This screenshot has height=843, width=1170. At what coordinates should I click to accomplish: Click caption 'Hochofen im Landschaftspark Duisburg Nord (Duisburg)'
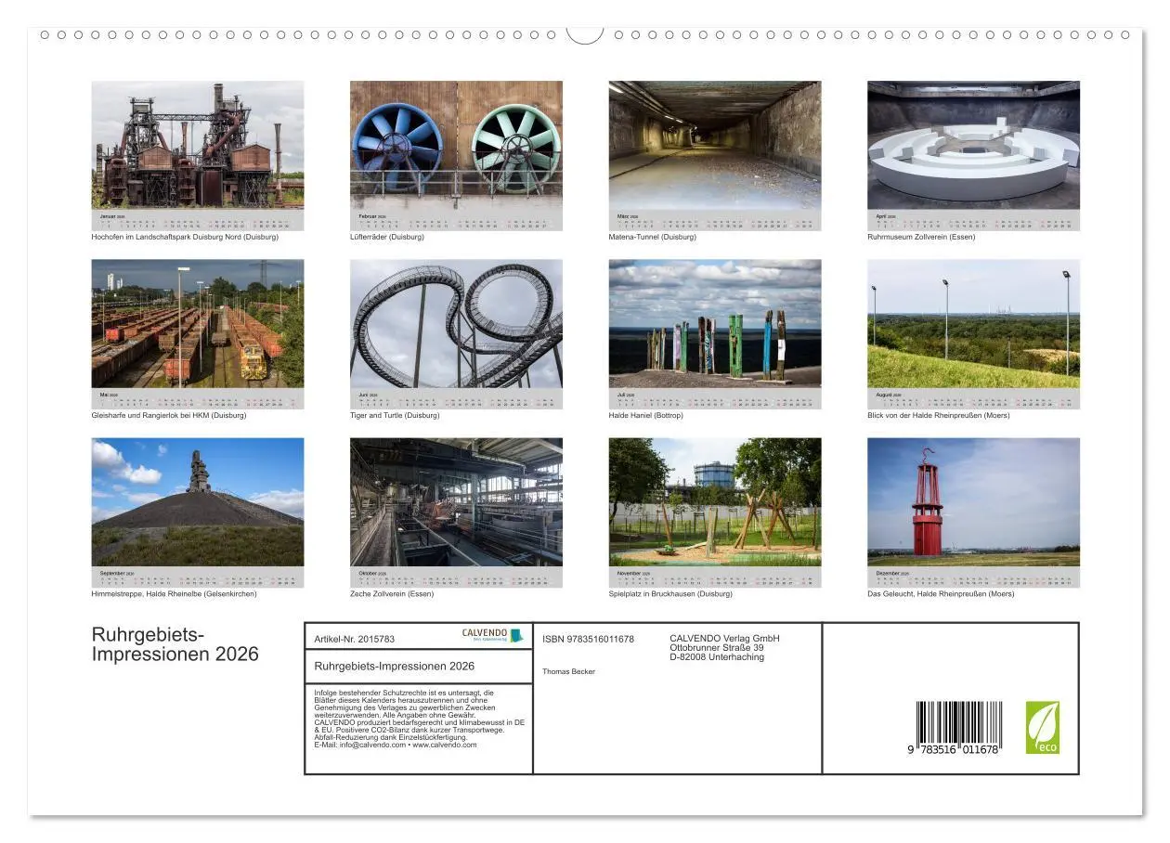click(x=185, y=237)
